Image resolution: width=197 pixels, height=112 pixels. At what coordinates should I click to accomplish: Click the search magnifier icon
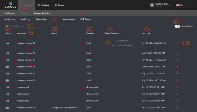[x=7, y=26]
